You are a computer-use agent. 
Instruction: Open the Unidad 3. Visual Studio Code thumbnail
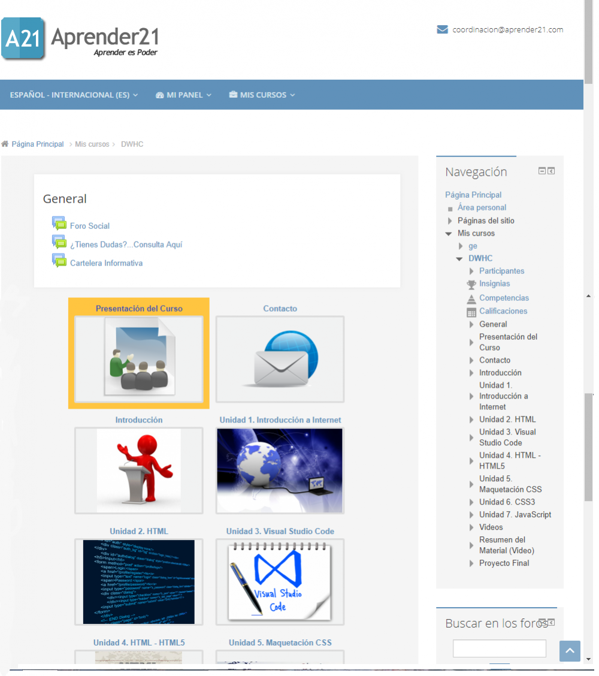[280, 582]
